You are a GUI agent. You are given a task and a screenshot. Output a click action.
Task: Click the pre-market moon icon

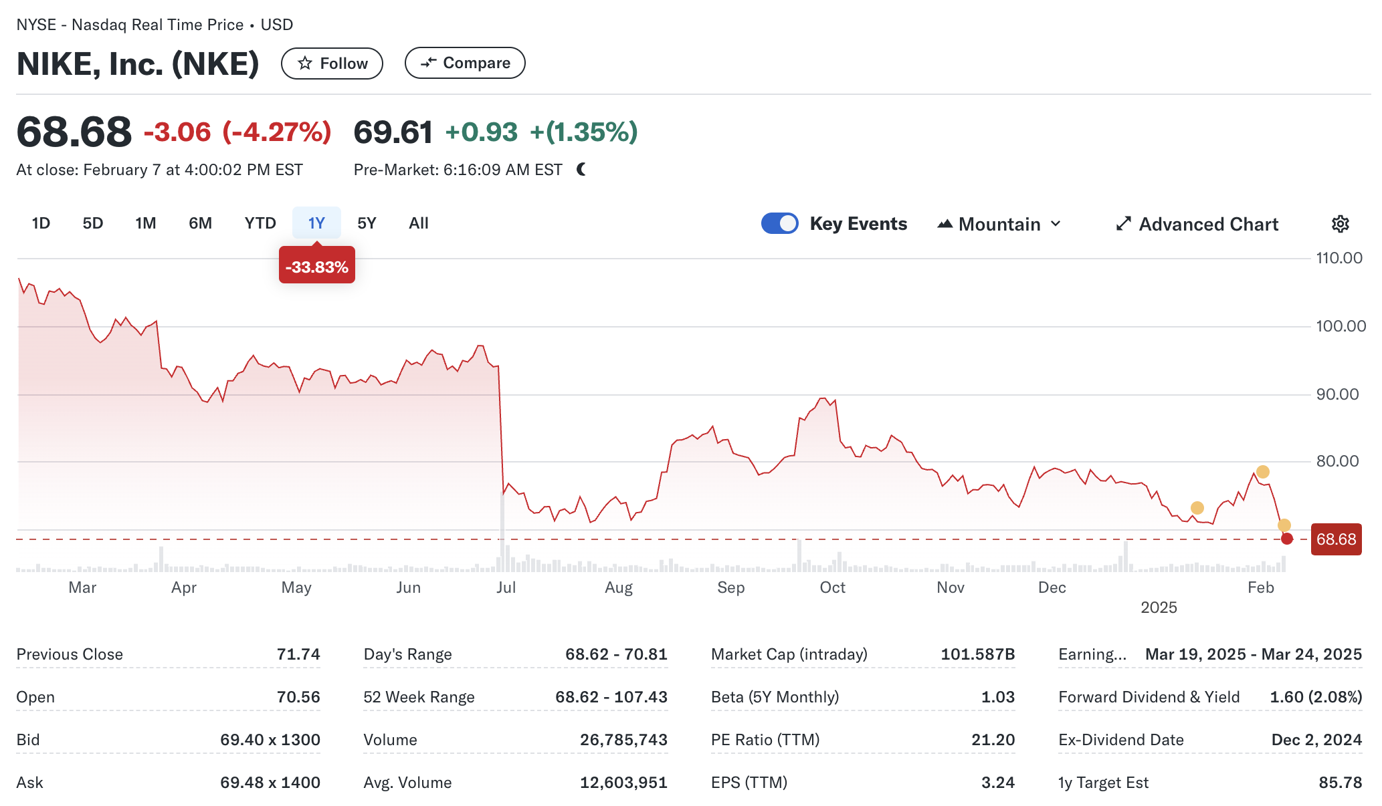pyautogui.click(x=581, y=170)
